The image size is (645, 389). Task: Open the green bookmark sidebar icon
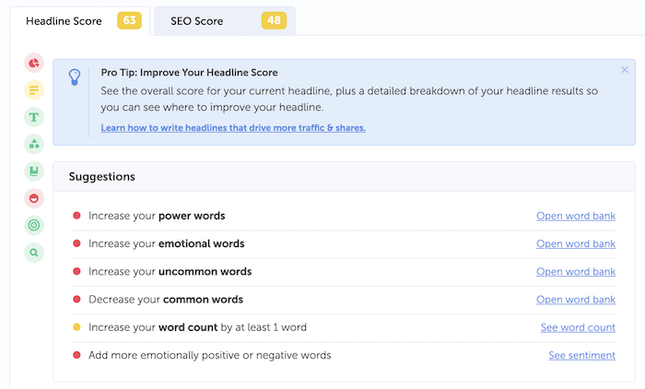pyautogui.click(x=34, y=171)
